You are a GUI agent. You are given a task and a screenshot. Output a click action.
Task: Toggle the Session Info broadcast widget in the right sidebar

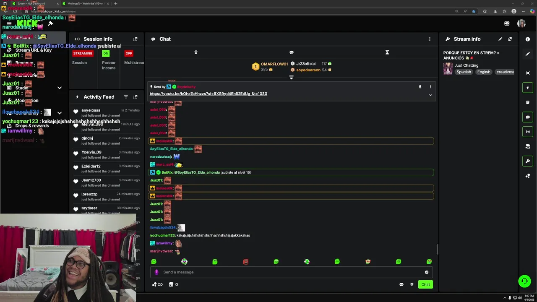click(x=528, y=132)
